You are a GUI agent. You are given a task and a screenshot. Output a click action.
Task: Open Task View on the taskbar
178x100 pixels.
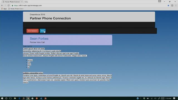[x=11, y=98]
